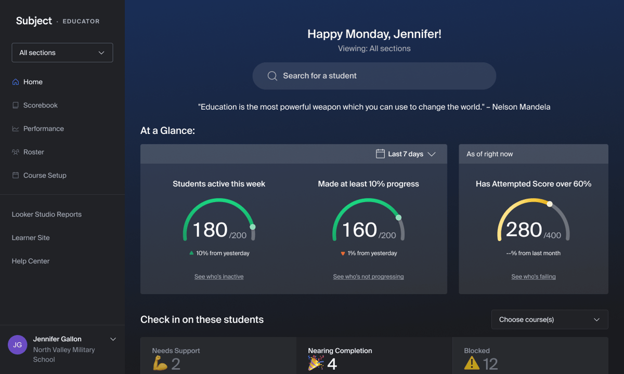624x374 pixels.
Task: Click the JG avatar circle
Action: (x=17, y=344)
